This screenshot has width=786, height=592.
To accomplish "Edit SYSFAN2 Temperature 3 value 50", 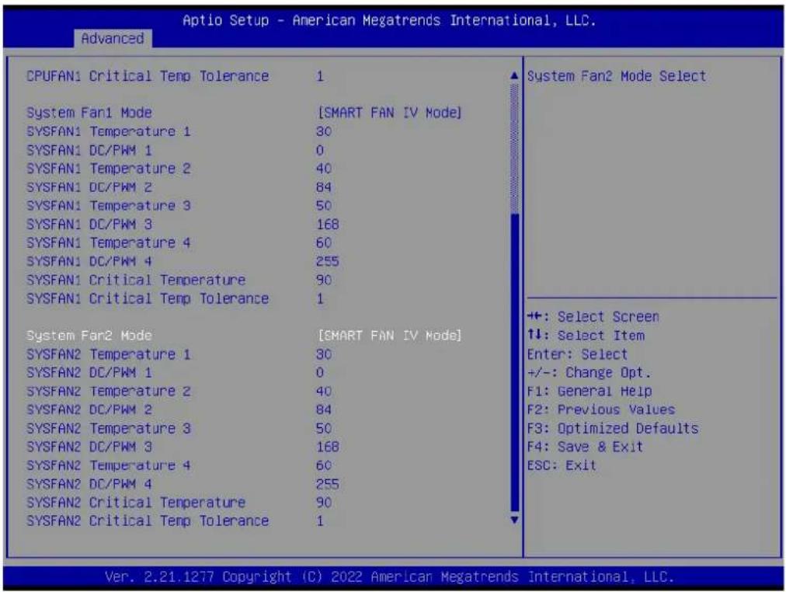I will (x=324, y=428).
